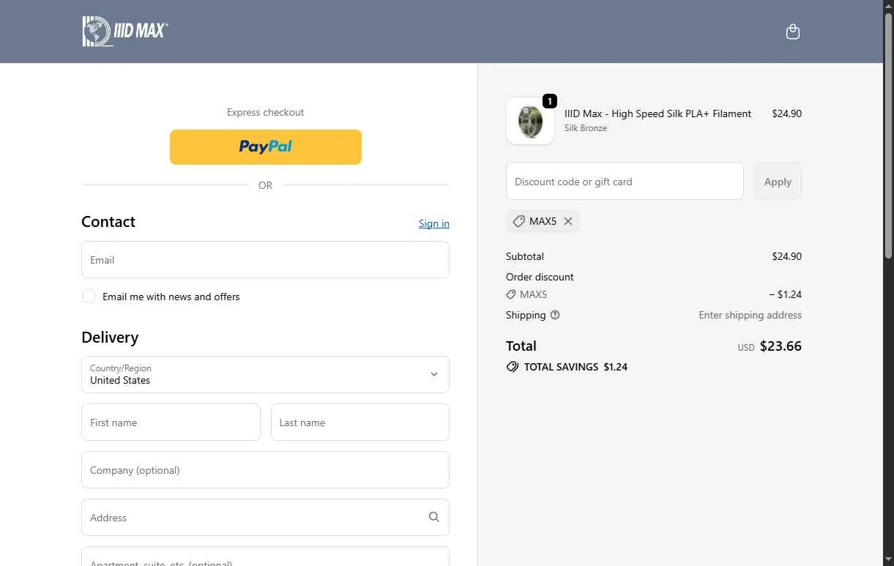Click the address search magnifier icon
894x566 pixels.
[x=434, y=517]
